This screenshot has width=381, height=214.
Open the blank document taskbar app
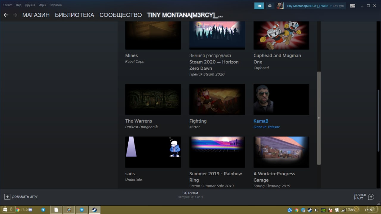[x=56, y=210]
